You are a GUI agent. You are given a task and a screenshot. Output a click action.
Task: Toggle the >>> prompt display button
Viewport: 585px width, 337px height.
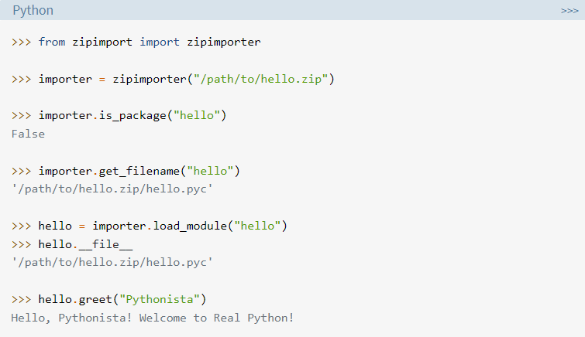570,11
